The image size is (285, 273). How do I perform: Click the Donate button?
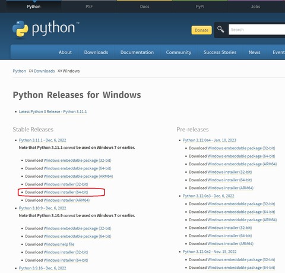click(x=201, y=30)
